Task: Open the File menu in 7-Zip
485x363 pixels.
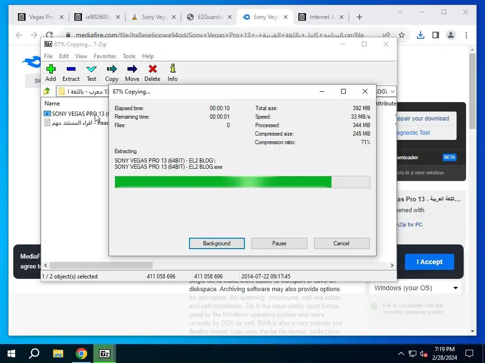Action: 48,56
